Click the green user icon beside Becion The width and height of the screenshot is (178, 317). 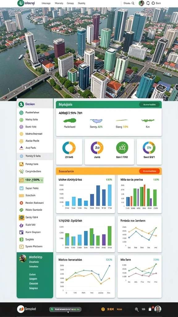21,104
